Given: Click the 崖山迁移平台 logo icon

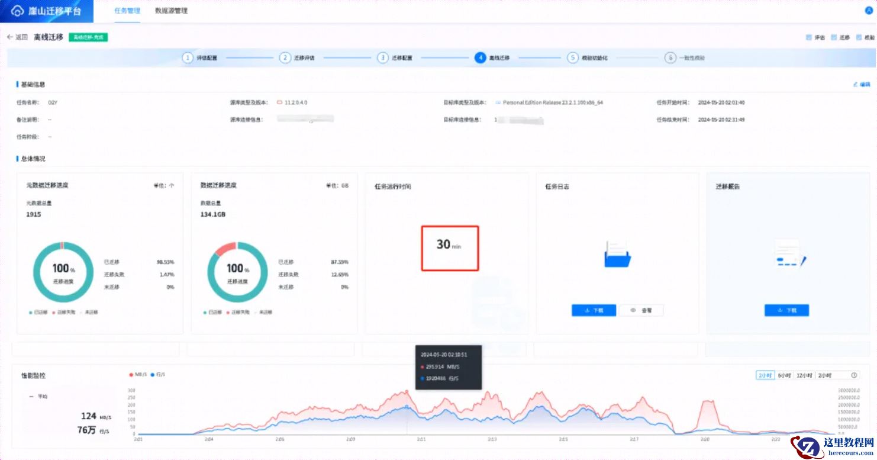Looking at the screenshot, I should click(x=18, y=11).
